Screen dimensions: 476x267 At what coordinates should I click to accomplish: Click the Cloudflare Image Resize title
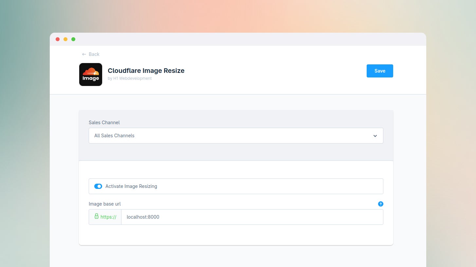146,71
